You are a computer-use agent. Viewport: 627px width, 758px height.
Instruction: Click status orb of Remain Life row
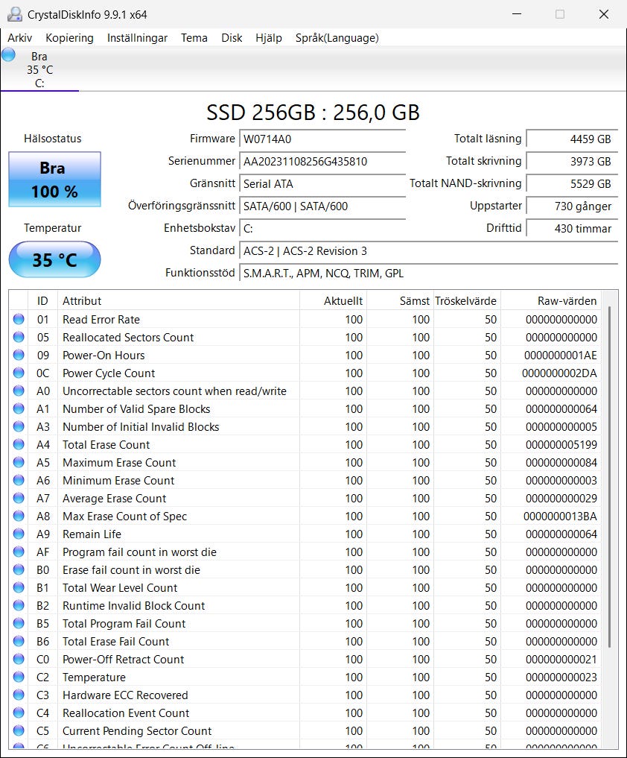19,534
